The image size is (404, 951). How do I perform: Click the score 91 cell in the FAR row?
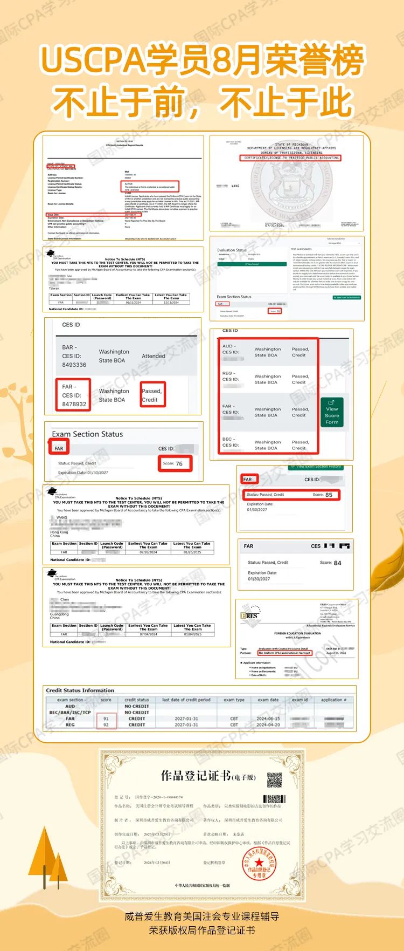[106, 719]
